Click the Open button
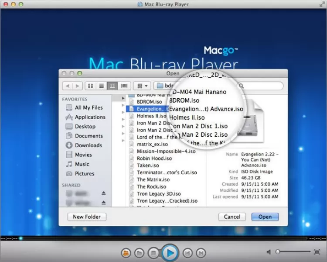The height and width of the screenshot is (262, 327). tap(265, 217)
